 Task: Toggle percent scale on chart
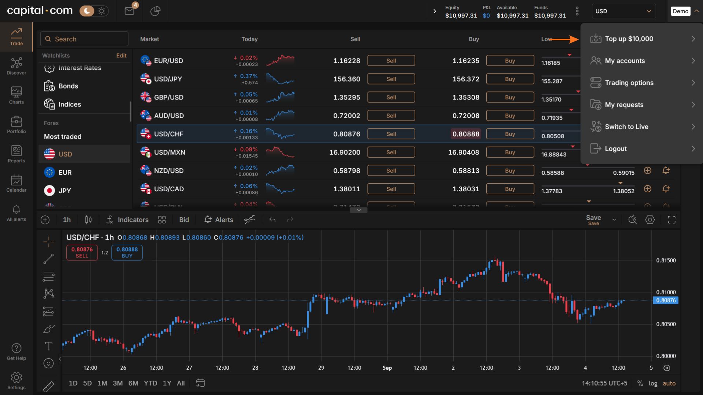pyautogui.click(x=640, y=383)
